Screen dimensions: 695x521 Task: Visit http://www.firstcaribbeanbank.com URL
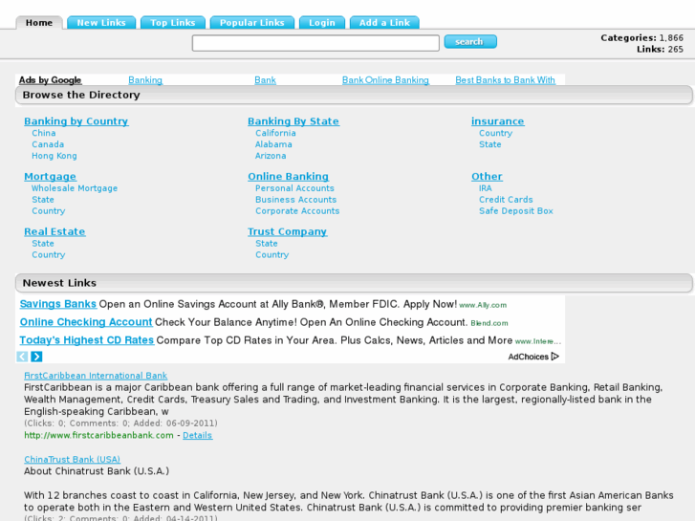(x=98, y=435)
